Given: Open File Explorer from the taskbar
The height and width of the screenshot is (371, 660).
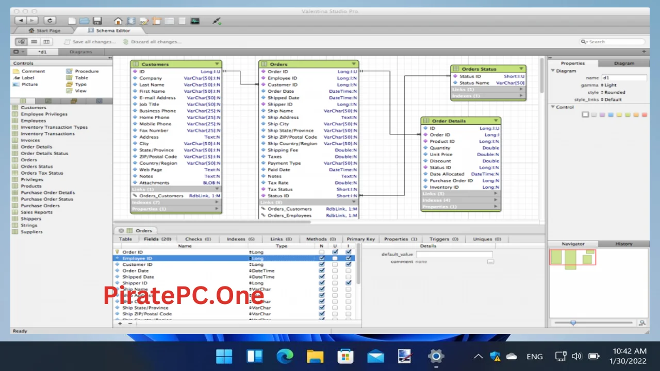Looking at the screenshot, I should (315, 356).
